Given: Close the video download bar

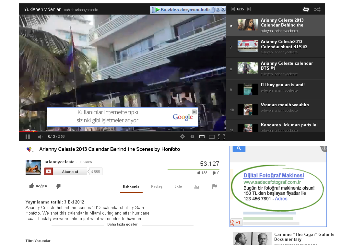Looking at the screenshot, I should [x=223, y=9].
